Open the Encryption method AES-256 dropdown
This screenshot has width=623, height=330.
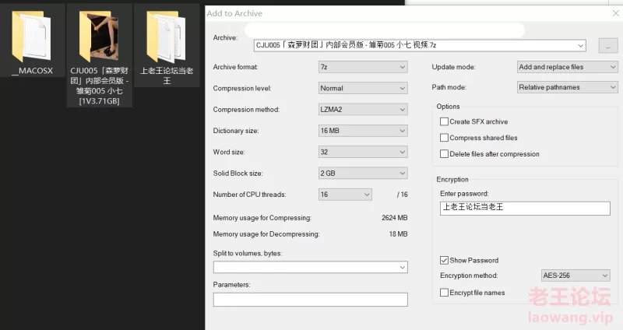pos(575,276)
